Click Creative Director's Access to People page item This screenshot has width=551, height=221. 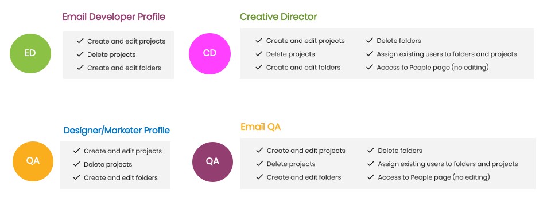pos(433,68)
